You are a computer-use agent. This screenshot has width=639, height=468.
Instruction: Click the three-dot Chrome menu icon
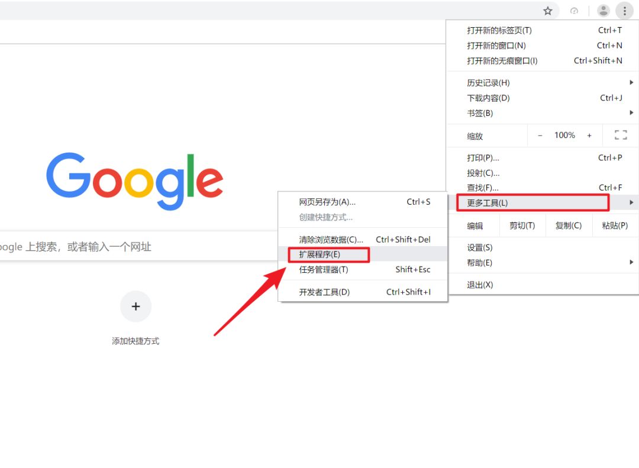pos(624,11)
